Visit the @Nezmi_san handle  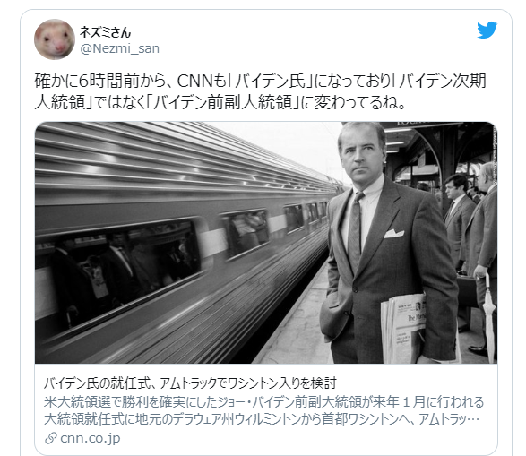tap(119, 48)
